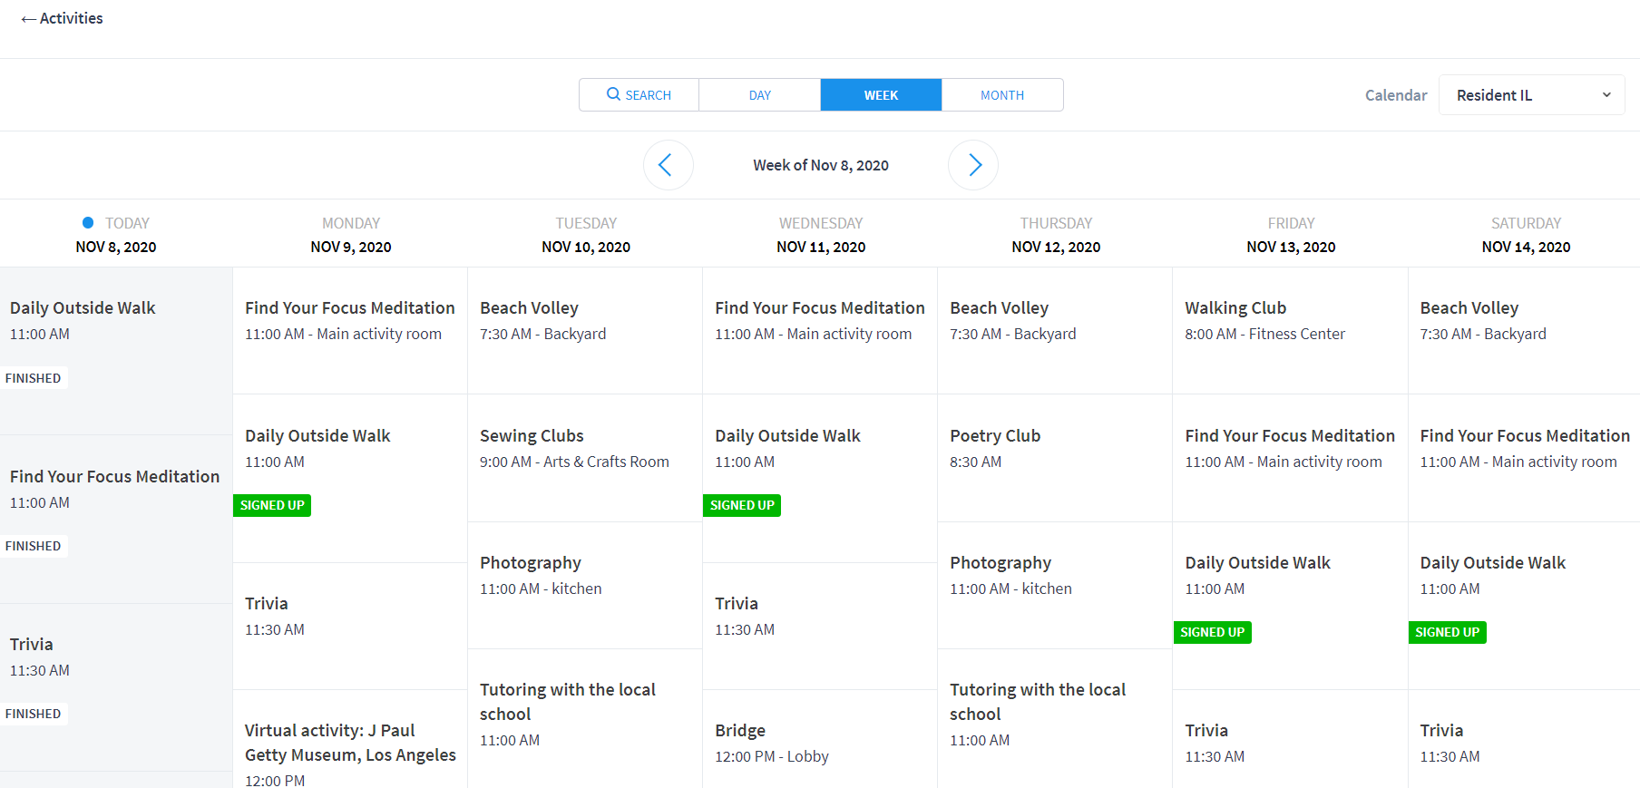1640x788 pixels.
Task: Open Saturday's Trivia activity
Action: (1524, 739)
